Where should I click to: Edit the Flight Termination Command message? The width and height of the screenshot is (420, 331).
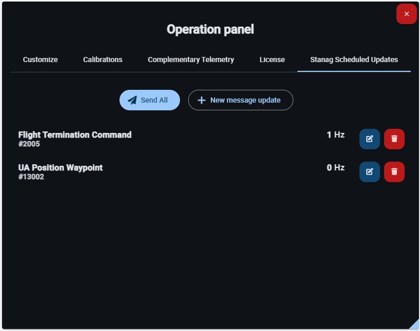pyautogui.click(x=369, y=139)
